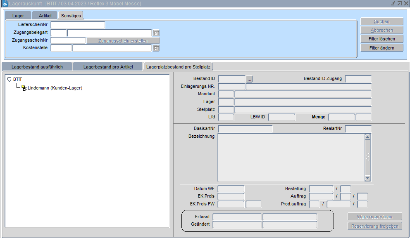This screenshot has width=410, height=238.
Task: Open the Lagerbestand ausführlich tab
Action: click(x=37, y=67)
